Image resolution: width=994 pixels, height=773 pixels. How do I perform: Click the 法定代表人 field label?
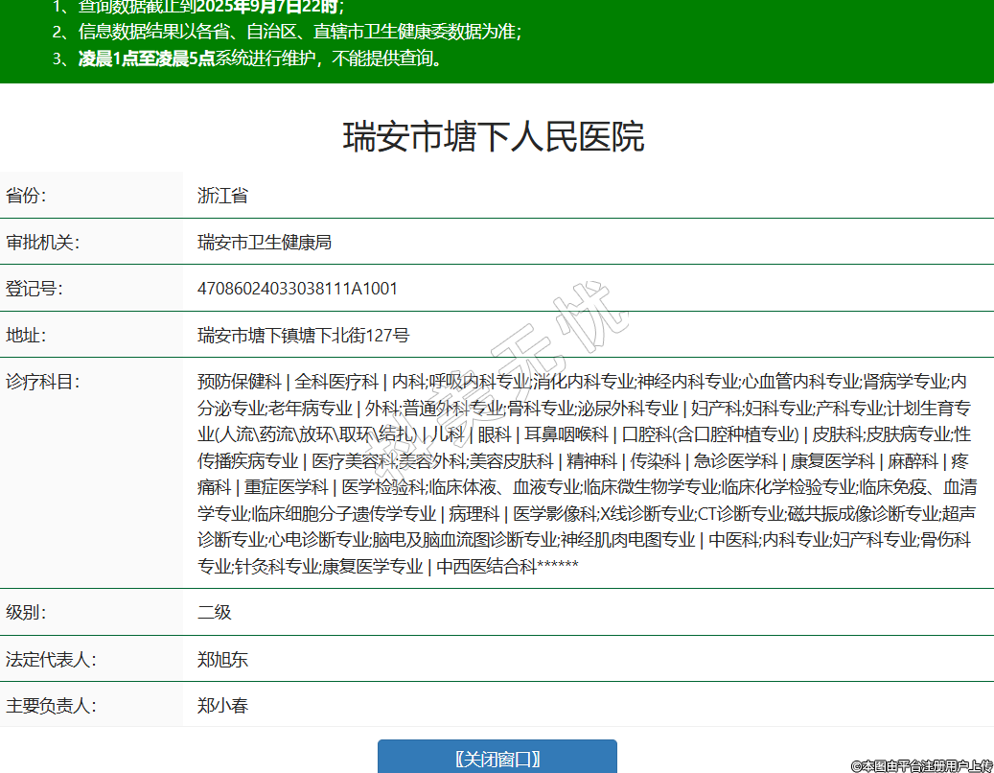[51, 660]
